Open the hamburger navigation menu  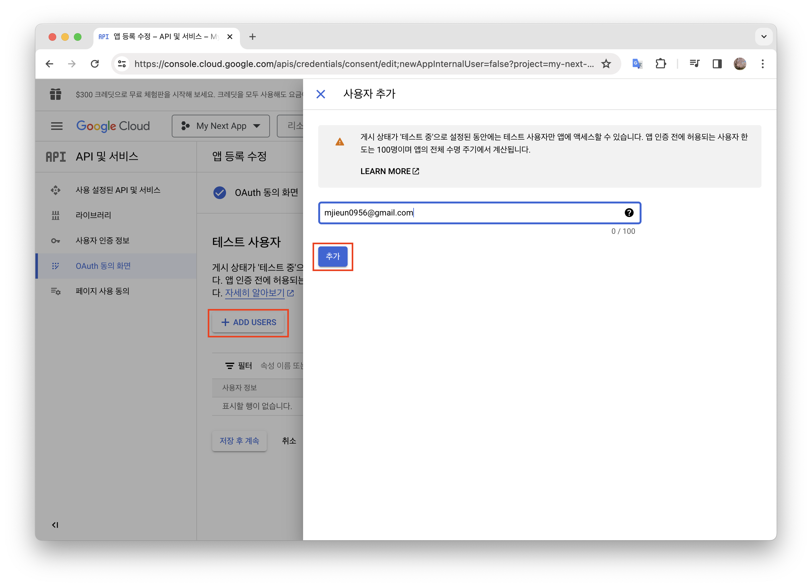point(57,126)
